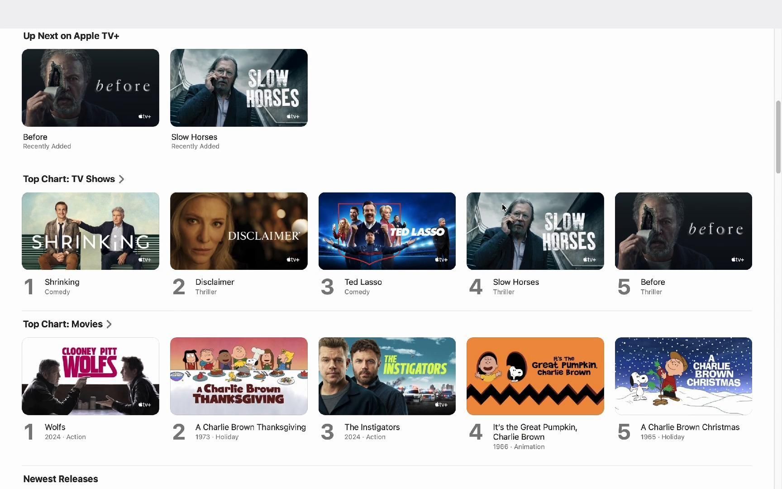The height and width of the screenshot is (489, 782).
Task: Open the Slow Horses thumbnail in Up Next
Action: coord(239,88)
